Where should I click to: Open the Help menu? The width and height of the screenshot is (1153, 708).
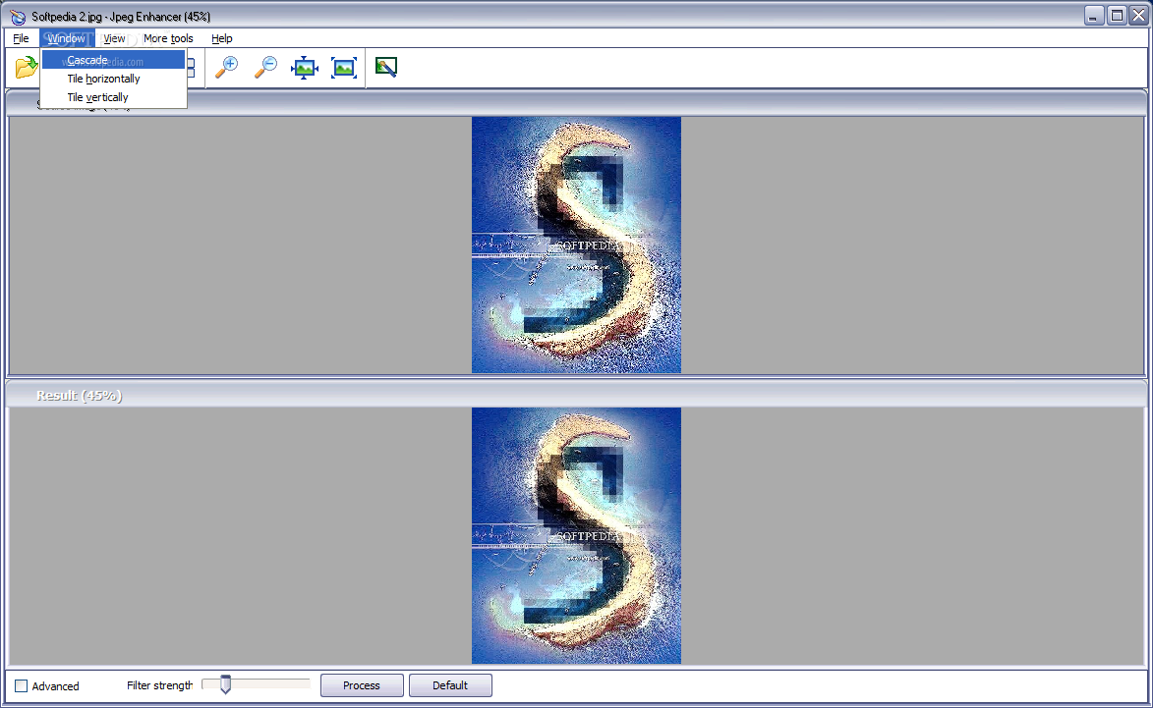(221, 38)
